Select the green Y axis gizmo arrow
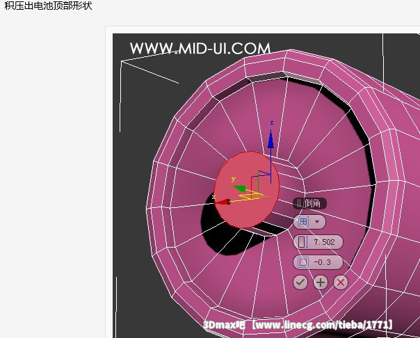420x338 pixels. (x=240, y=188)
